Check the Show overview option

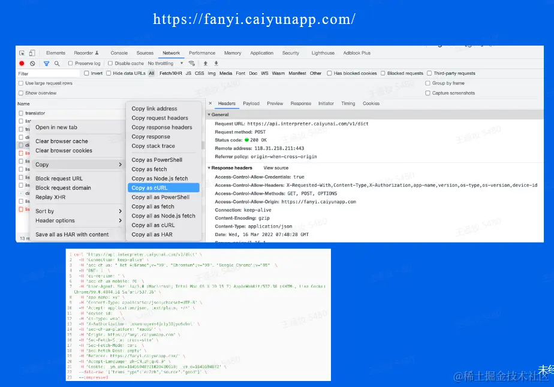[x=21, y=93]
